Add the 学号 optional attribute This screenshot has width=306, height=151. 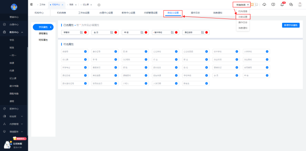116,59
